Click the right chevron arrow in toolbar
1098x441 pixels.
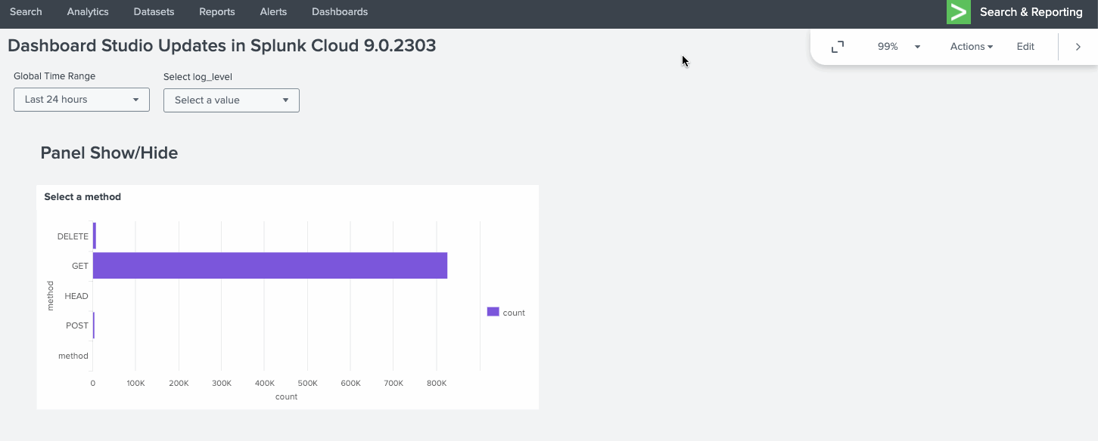(x=1078, y=47)
